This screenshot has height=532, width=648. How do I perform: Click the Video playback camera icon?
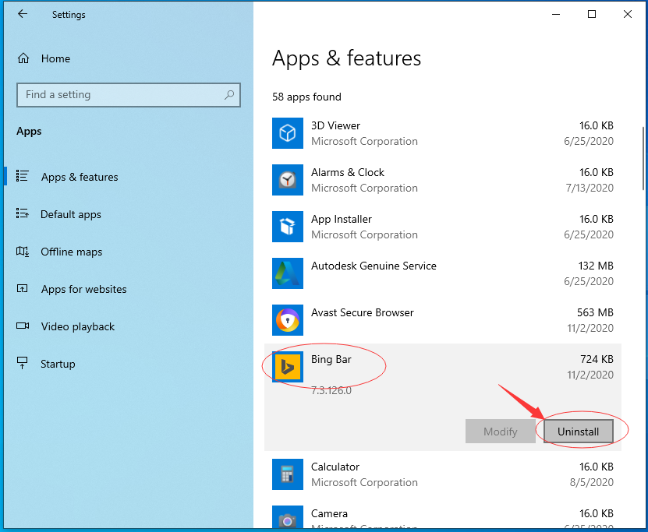[23, 326]
